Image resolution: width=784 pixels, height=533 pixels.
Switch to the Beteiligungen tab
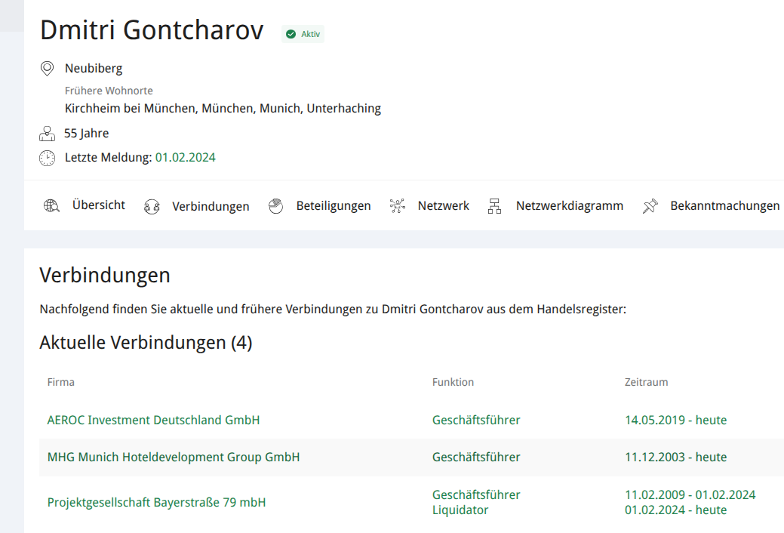[x=333, y=206]
